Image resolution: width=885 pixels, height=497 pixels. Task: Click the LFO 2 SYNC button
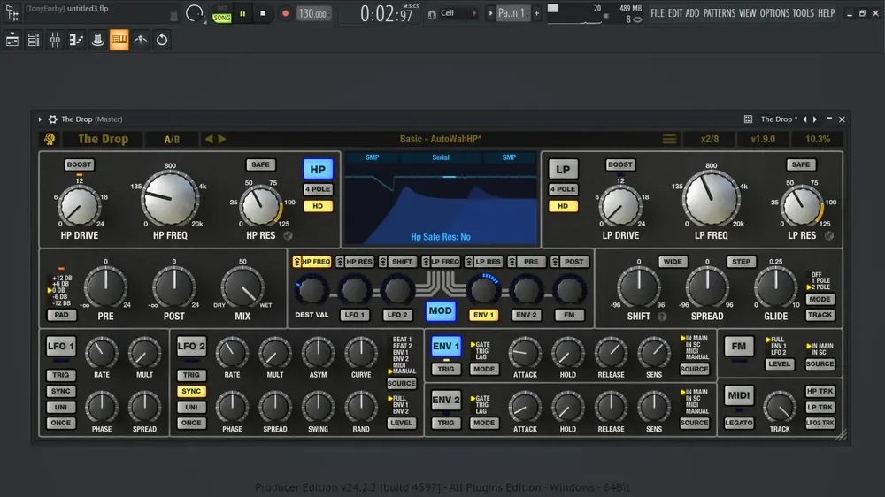191,391
